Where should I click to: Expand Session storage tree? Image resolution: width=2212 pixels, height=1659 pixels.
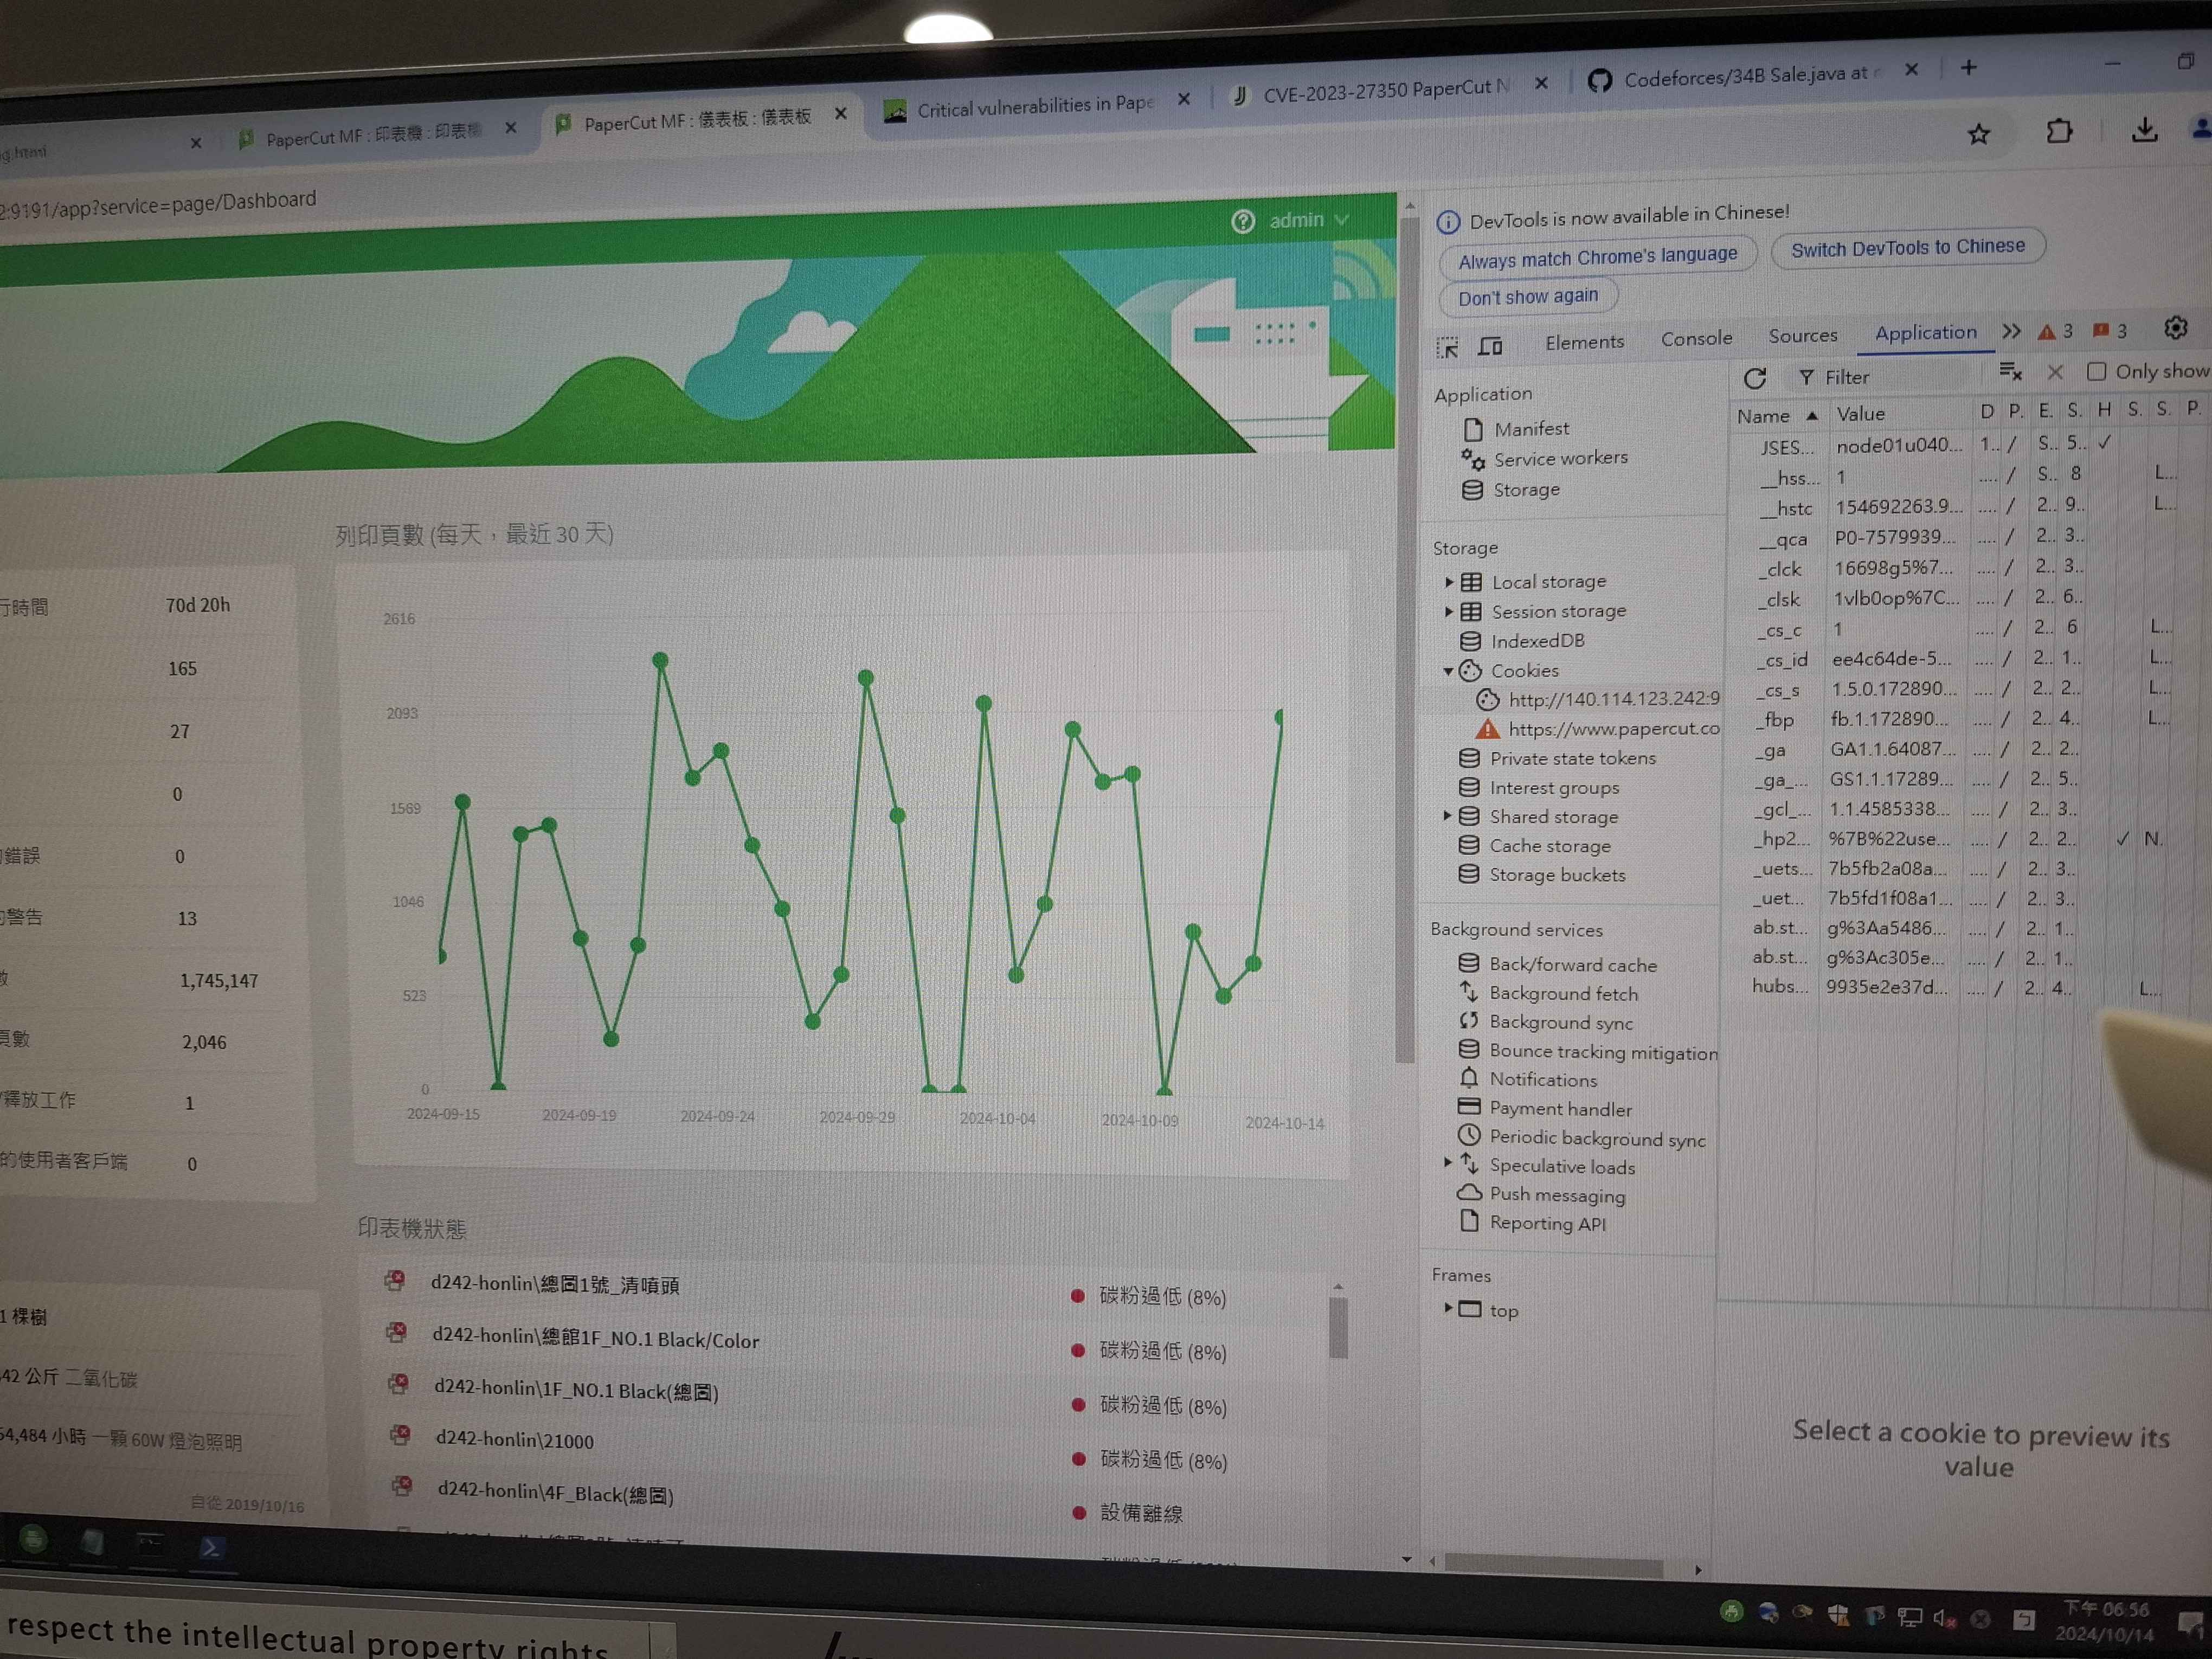[1448, 611]
